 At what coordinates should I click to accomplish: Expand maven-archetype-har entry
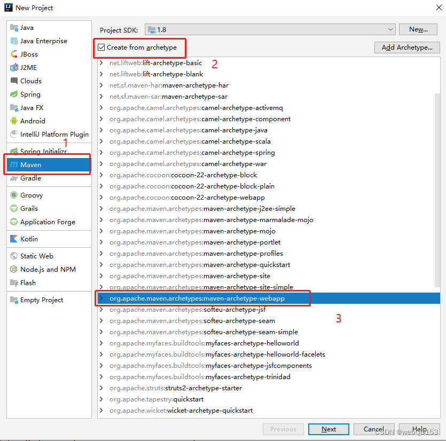(101, 85)
